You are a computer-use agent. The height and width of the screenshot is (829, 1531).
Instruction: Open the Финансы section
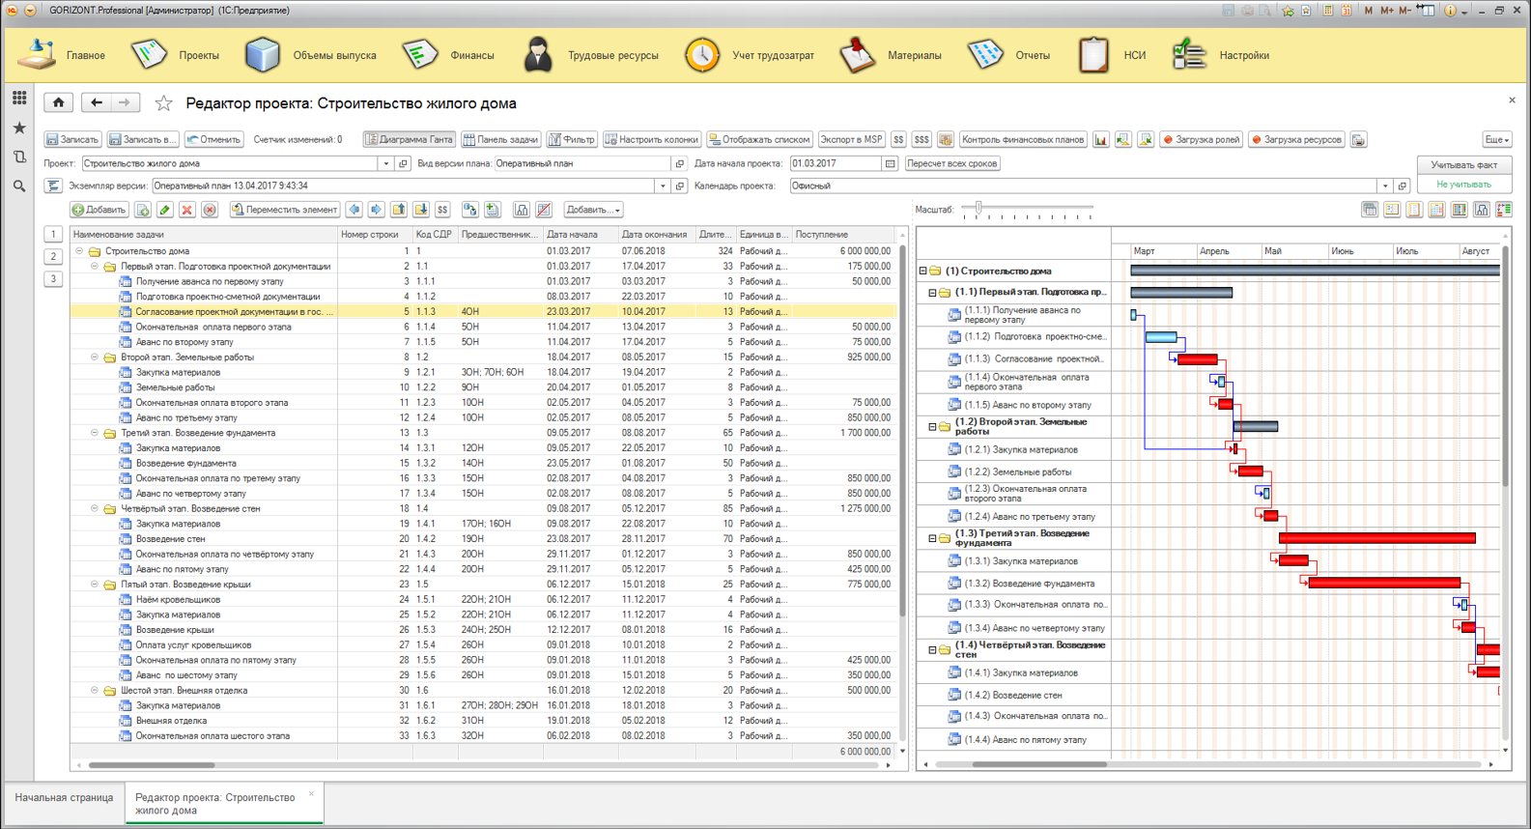(447, 55)
